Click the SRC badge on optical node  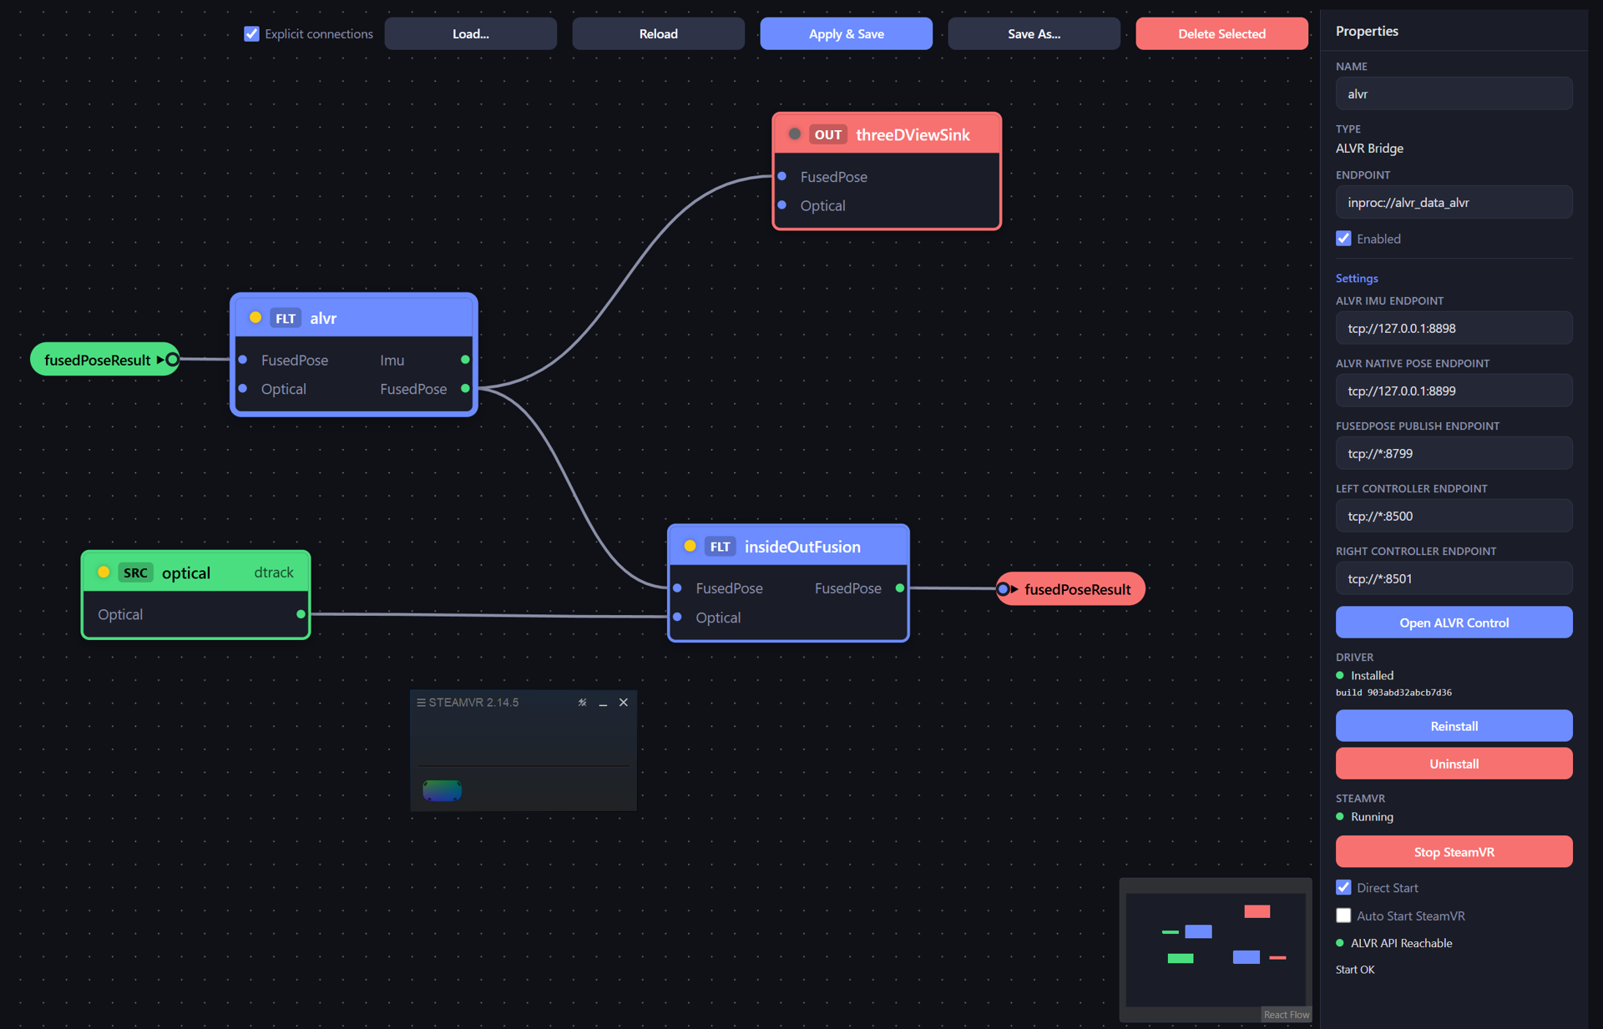click(x=135, y=573)
